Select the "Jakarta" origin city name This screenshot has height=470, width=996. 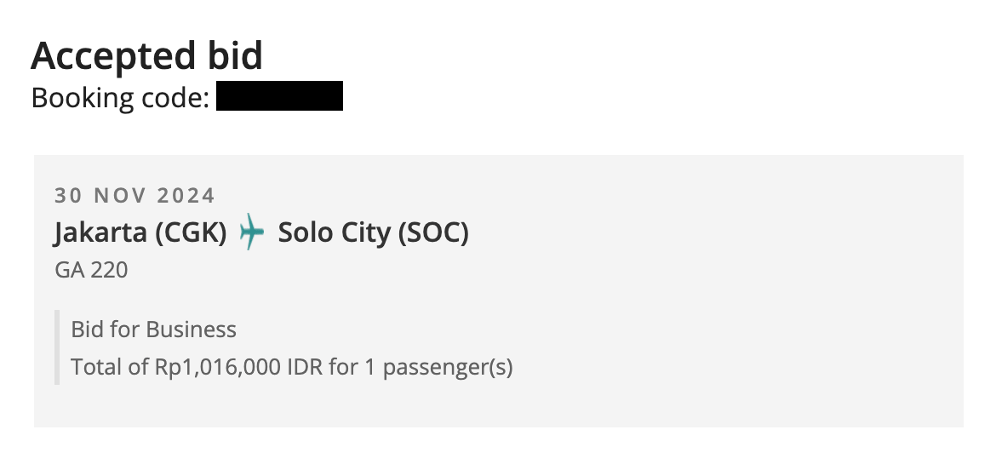100,232
